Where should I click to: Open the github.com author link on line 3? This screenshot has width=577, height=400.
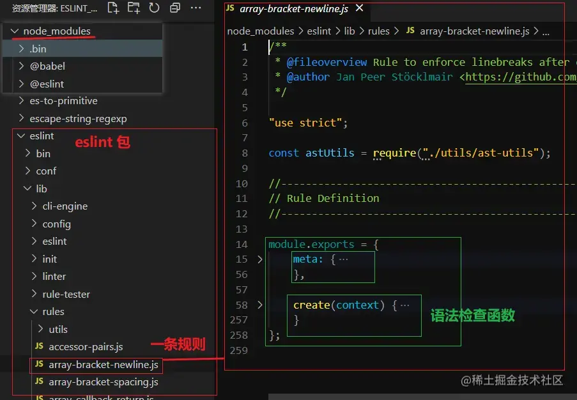[x=521, y=77]
